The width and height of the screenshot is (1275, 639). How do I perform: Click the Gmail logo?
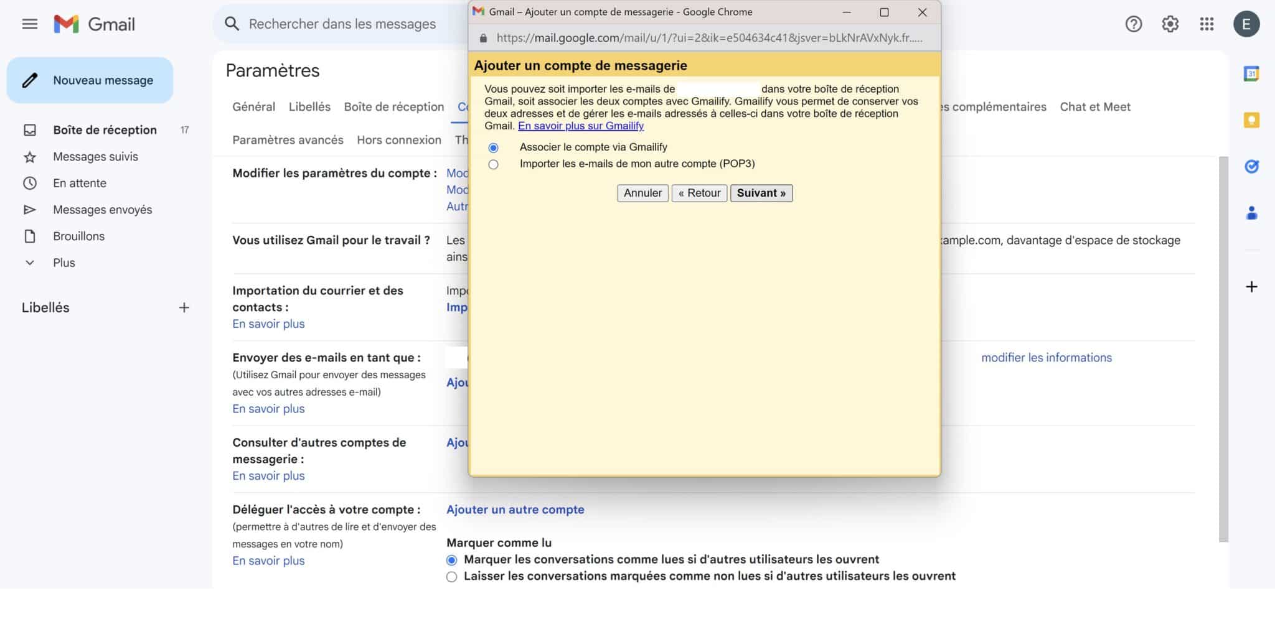click(94, 24)
